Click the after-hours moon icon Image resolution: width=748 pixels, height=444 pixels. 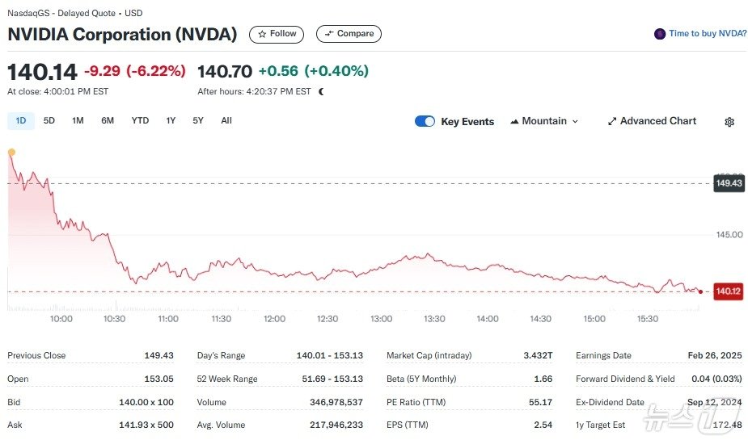pyautogui.click(x=321, y=91)
